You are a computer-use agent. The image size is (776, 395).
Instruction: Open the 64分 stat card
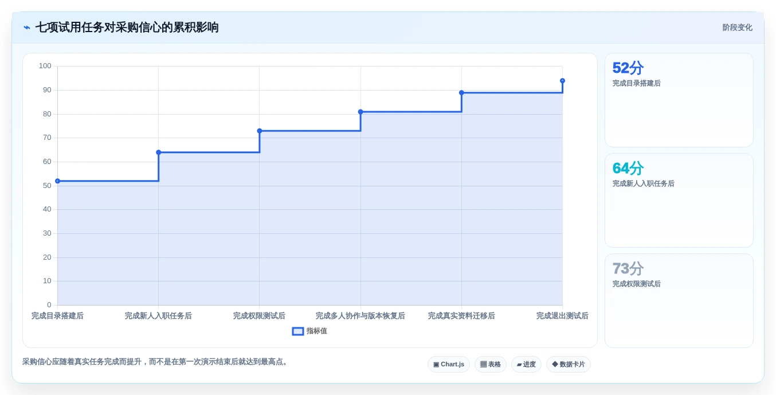pos(679,201)
